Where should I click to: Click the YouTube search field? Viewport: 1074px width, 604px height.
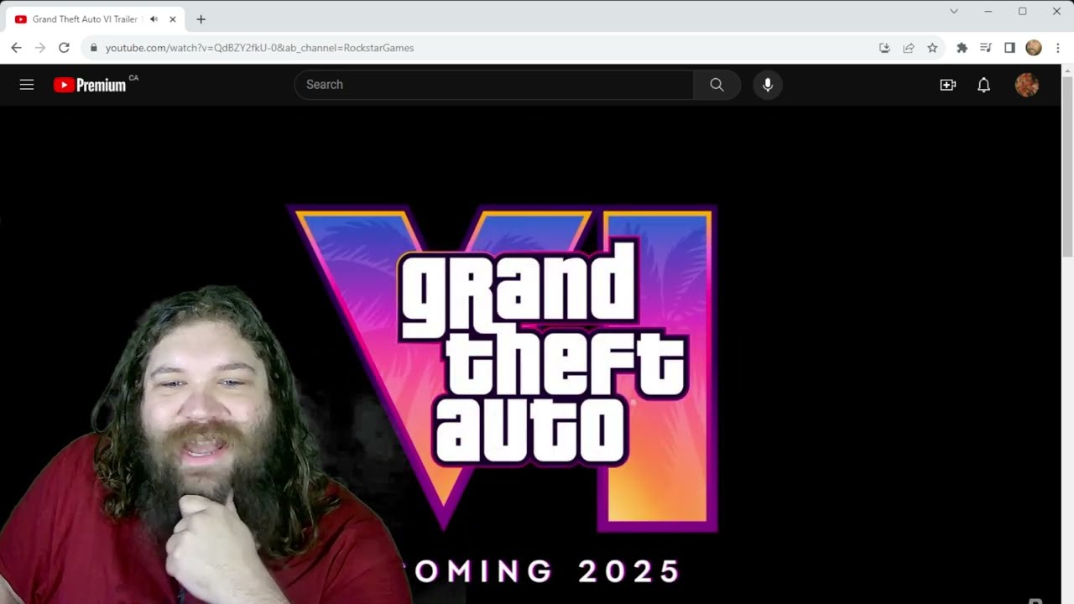tap(493, 85)
